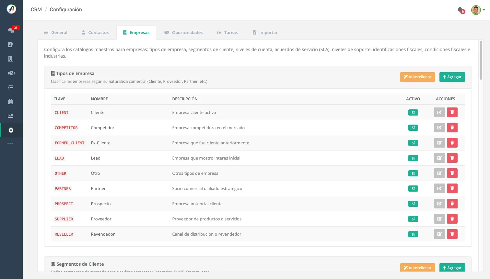Open the notifications bell

460,9
